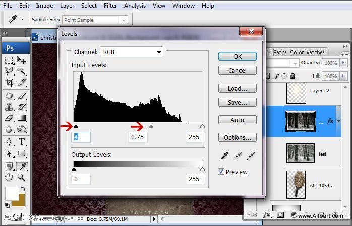Screen dimensions: 352x226
Task: Click the lock position icon in Layers panel
Action: (x=284, y=76)
